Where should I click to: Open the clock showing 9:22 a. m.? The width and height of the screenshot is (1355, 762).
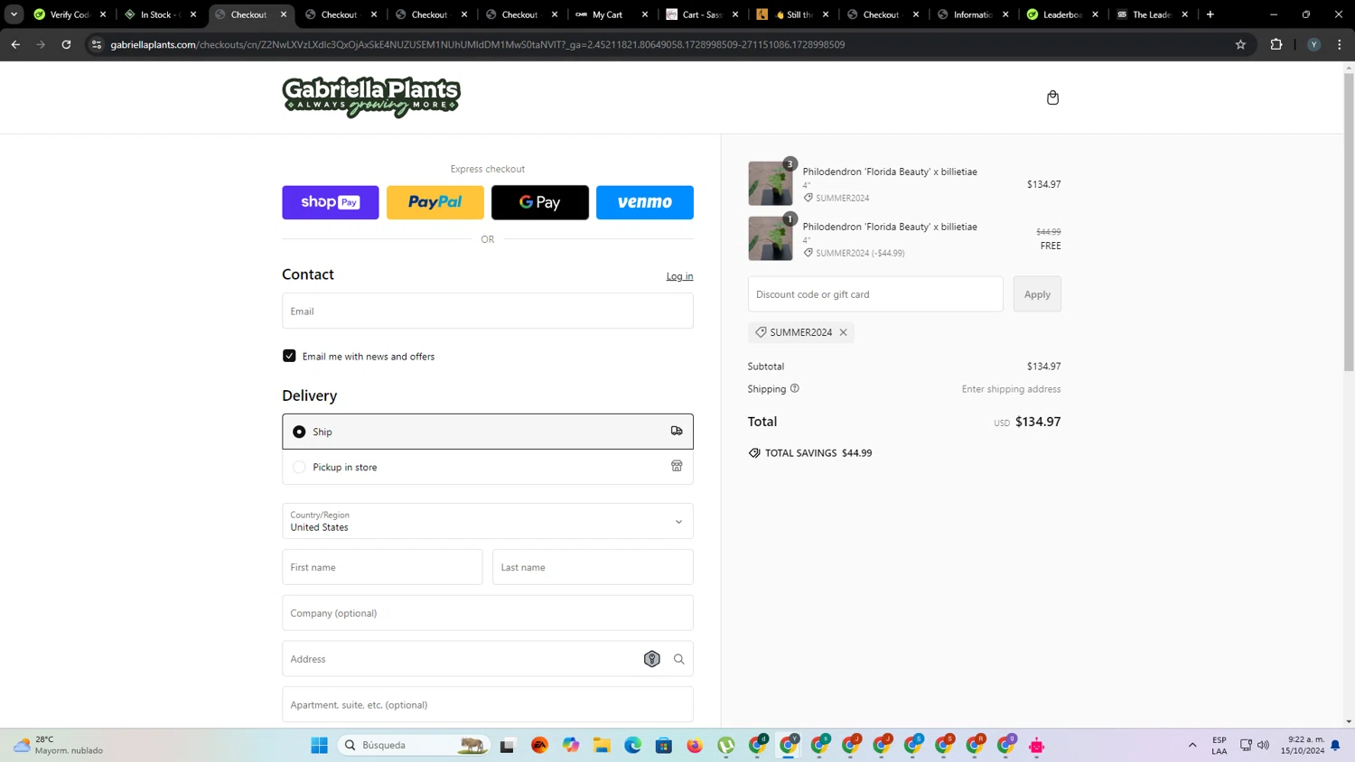[1303, 745]
